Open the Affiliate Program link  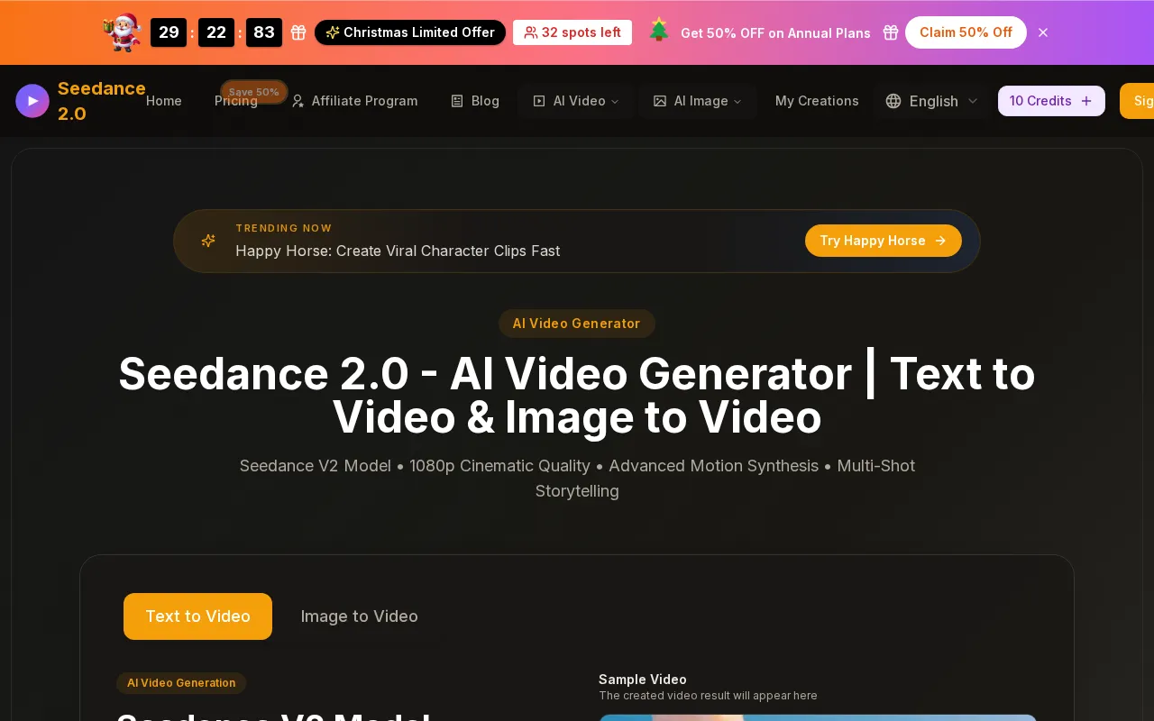354,101
